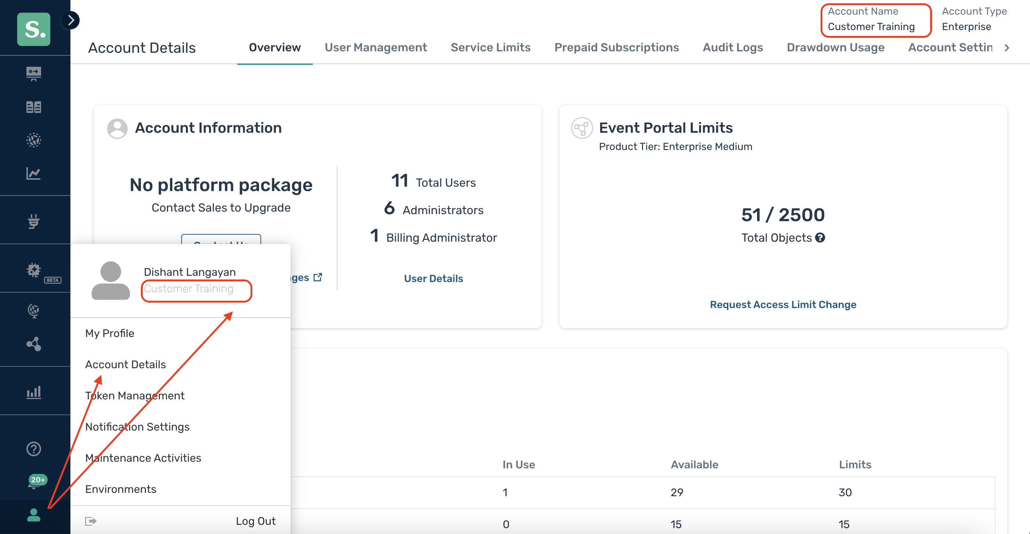Click the help question mark sidebar icon
This screenshot has width=1030, height=534.
click(34, 449)
